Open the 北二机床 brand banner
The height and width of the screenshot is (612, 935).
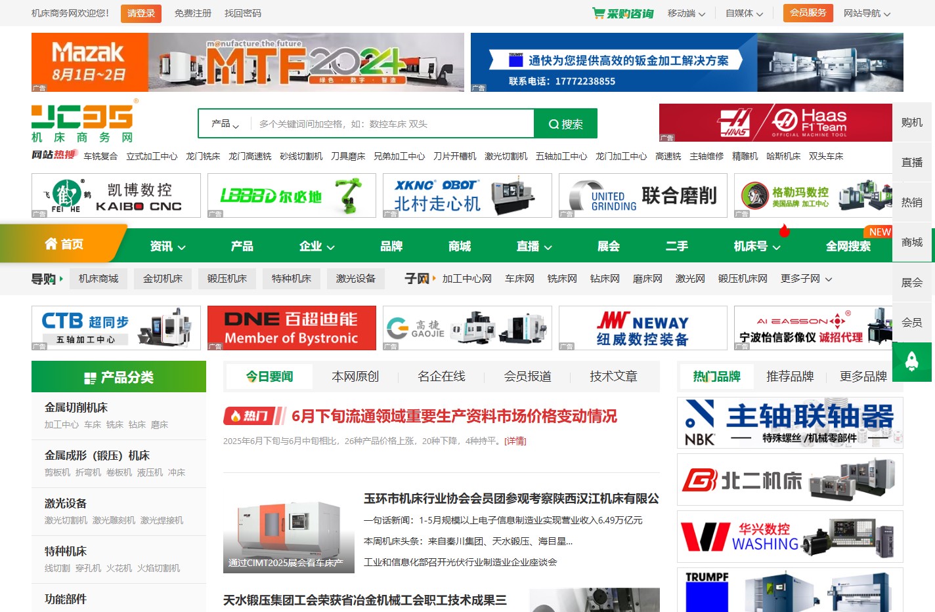pos(790,480)
